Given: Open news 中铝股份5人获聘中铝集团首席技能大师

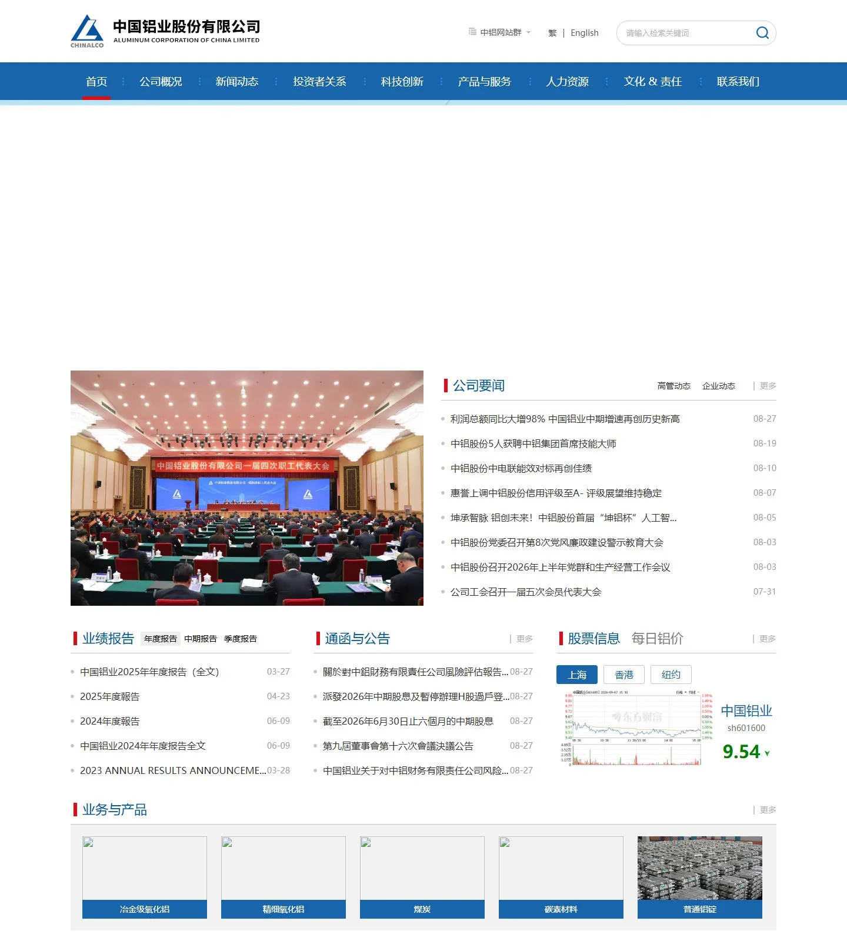Looking at the screenshot, I should 533,443.
